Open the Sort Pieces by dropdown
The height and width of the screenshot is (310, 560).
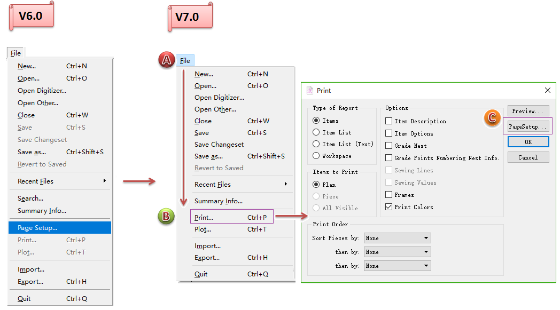[397, 238]
